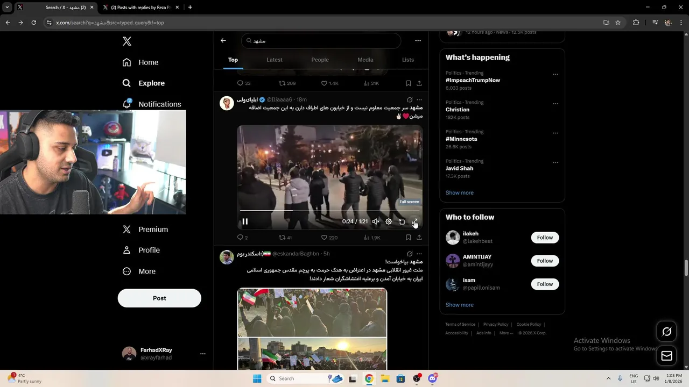Open Explore in the sidebar
689x387 pixels.
[x=143, y=83]
